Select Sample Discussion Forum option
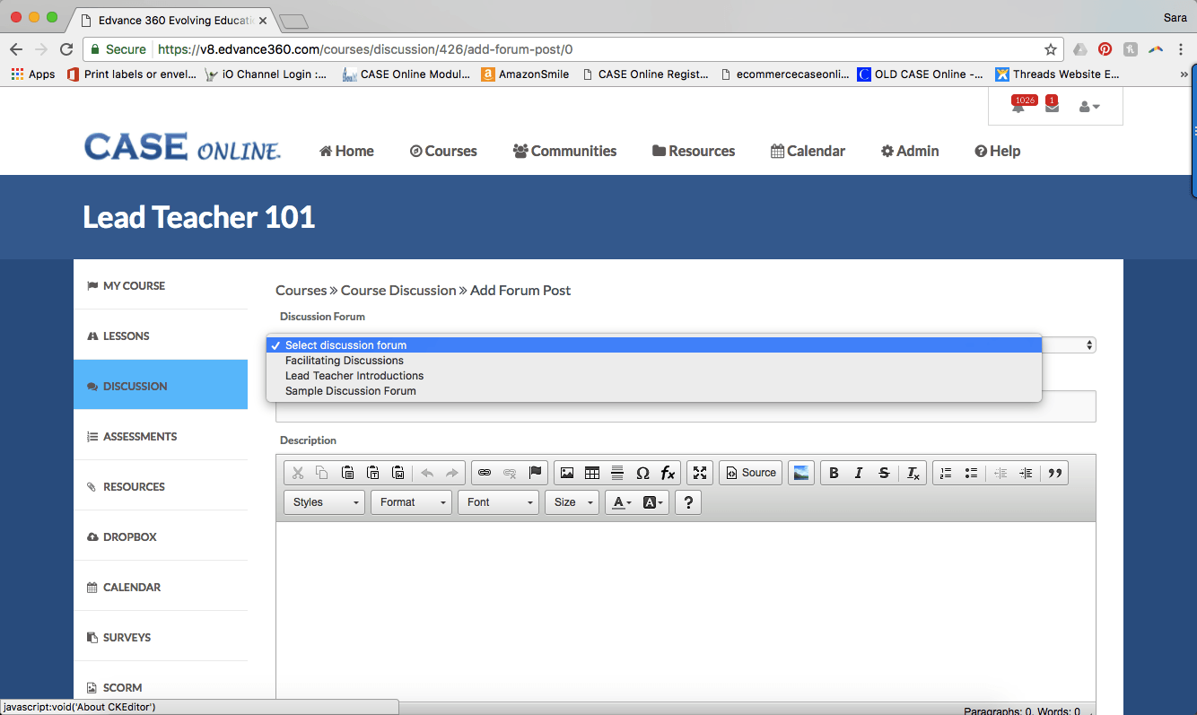The image size is (1197, 715). pos(351,391)
